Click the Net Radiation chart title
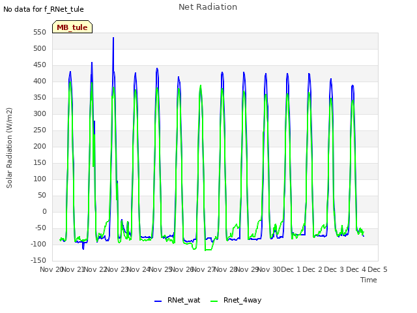Image resolution: width=417 pixels, height=313 pixels. pos(208,7)
